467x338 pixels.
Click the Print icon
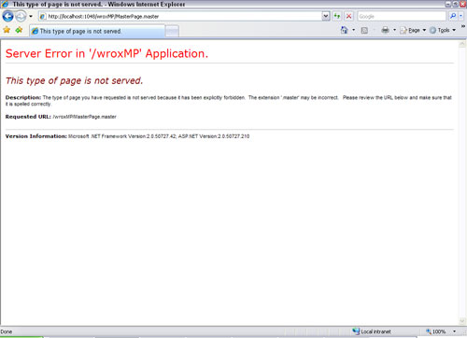[385, 30]
